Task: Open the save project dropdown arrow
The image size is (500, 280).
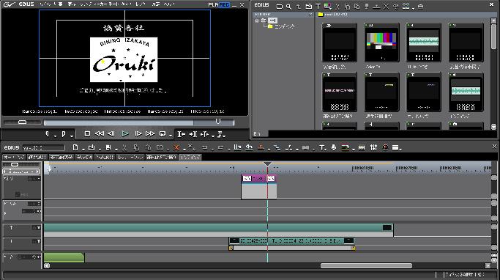Action: pos(116,149)
